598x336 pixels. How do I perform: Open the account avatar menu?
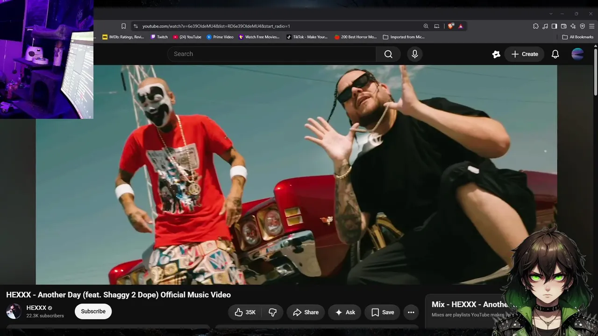click(577, 54)
